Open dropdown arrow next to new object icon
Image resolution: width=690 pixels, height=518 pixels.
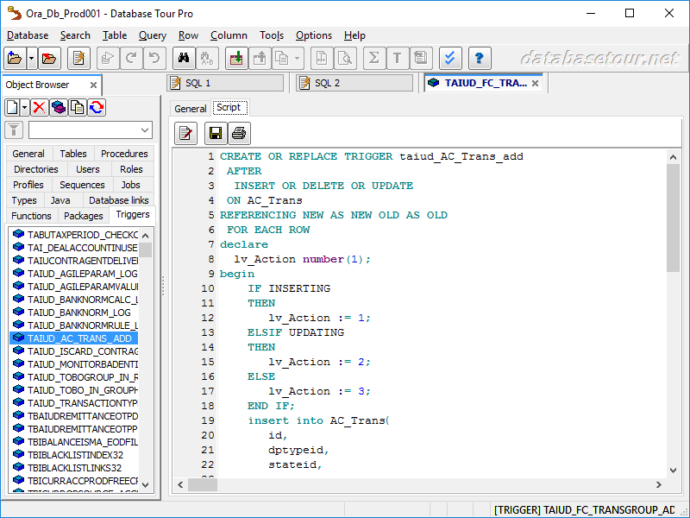pyautogui.click(x=25, y=107)
